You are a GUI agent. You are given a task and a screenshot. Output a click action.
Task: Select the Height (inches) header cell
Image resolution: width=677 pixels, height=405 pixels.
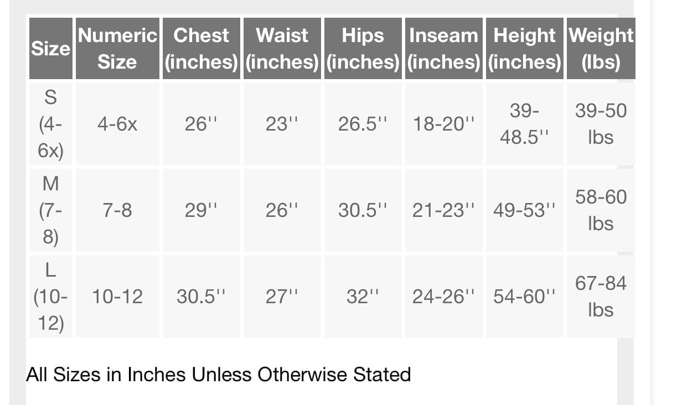point(525,48)
